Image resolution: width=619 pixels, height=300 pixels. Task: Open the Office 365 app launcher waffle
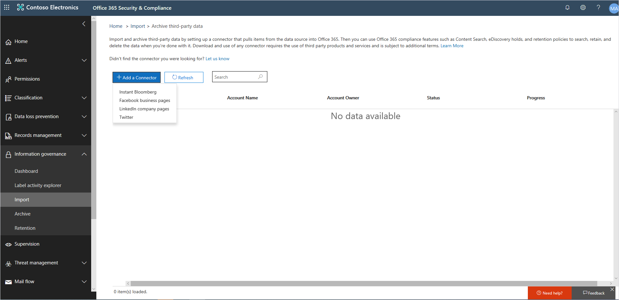point(6,7)
